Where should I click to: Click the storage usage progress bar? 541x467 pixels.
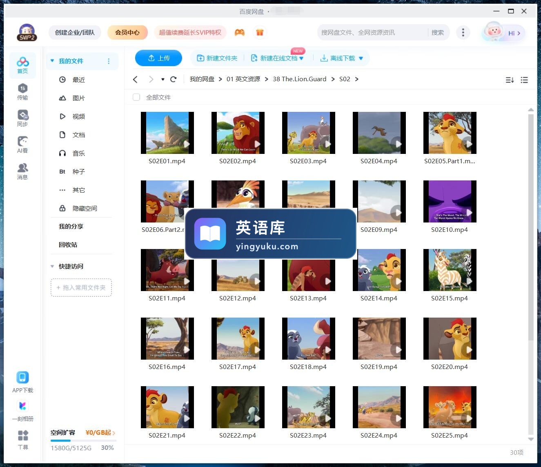tap(84, 440)
